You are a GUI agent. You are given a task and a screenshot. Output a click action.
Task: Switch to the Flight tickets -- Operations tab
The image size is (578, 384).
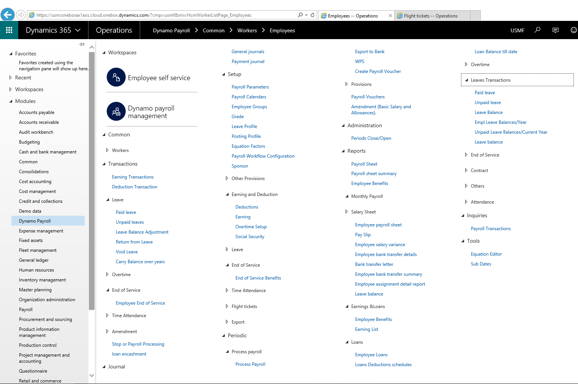pos(432,16)
